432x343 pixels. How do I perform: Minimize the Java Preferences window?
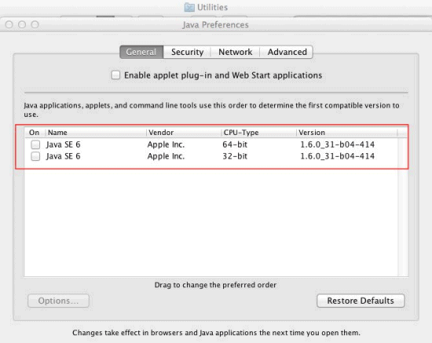click(x=22, y=25)
